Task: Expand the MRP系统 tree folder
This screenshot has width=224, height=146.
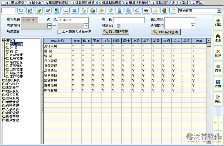Action: (x=4, y=80)
